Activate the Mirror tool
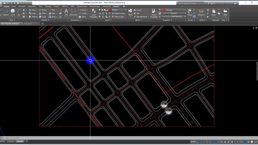 click(43, 13)
